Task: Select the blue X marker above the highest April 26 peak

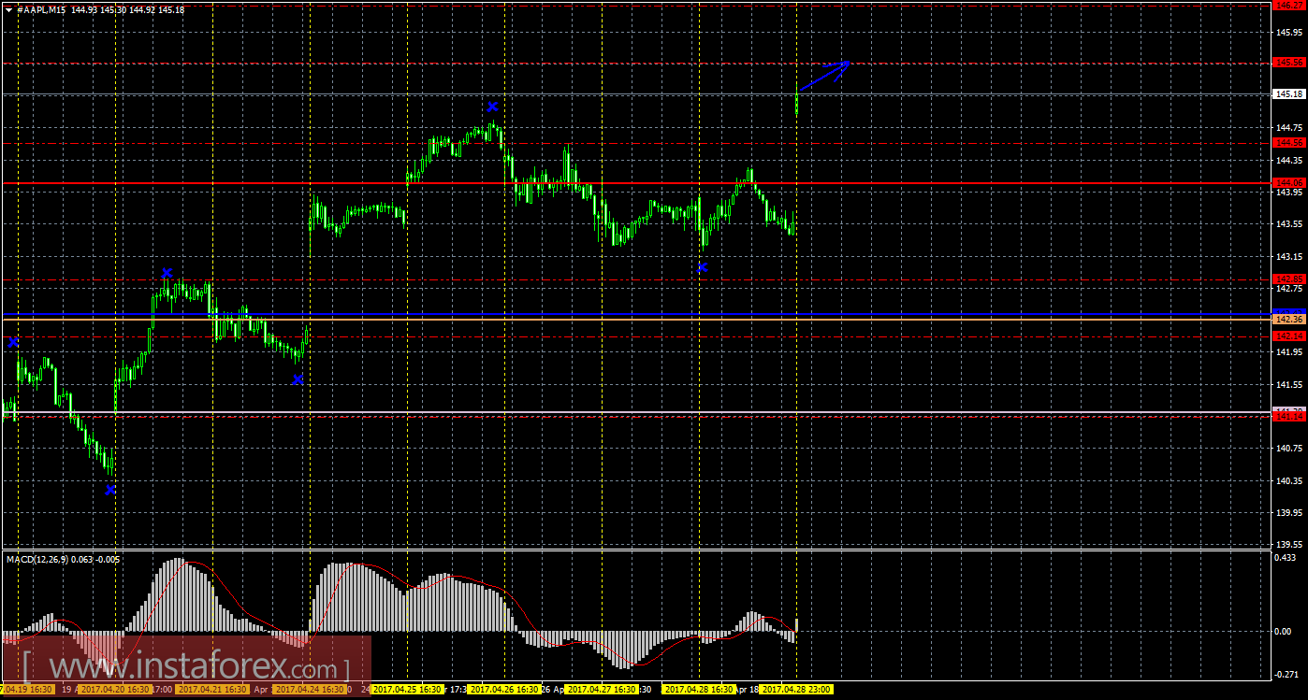Action: (492, 107)
